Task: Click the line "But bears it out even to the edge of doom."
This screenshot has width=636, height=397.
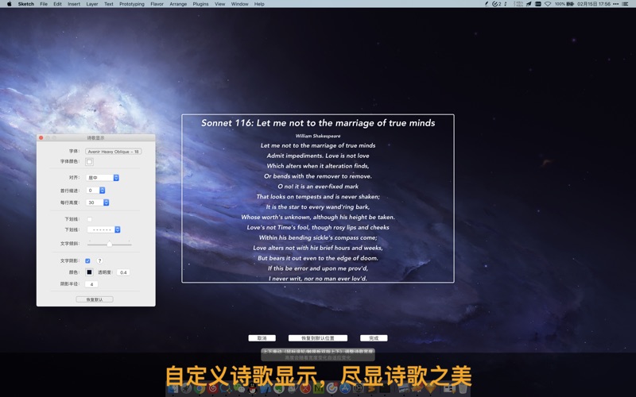Action: 318,258
